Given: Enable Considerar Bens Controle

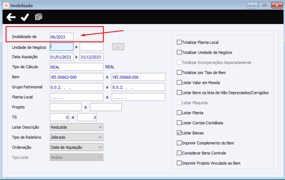Looking at the screenshot, I should click(179, 153).
